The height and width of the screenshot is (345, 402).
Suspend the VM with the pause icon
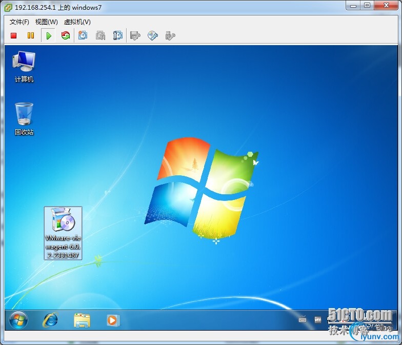pyautogui.click(x=31, y=35)
